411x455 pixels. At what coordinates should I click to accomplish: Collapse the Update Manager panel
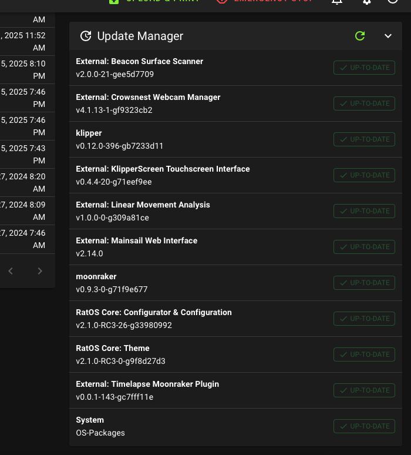point(388,36)
